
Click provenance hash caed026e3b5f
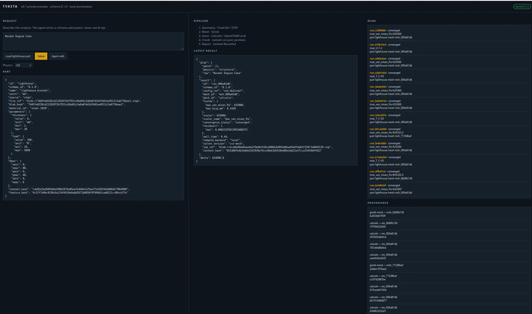coord(378,258)
